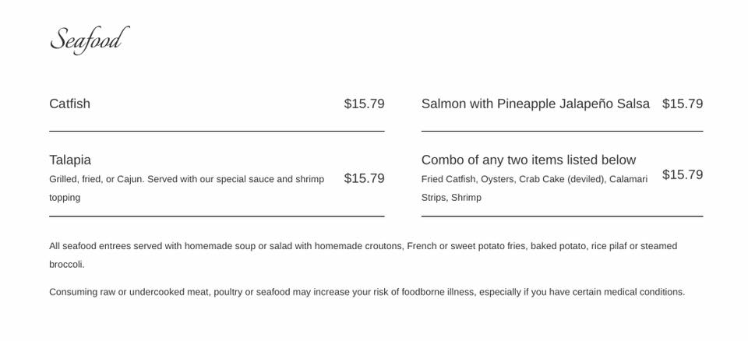Screen dimensions: 748x341
Task: Click 'Strips, Shrimp' text in combo description
Action: (x=451, y=198)
